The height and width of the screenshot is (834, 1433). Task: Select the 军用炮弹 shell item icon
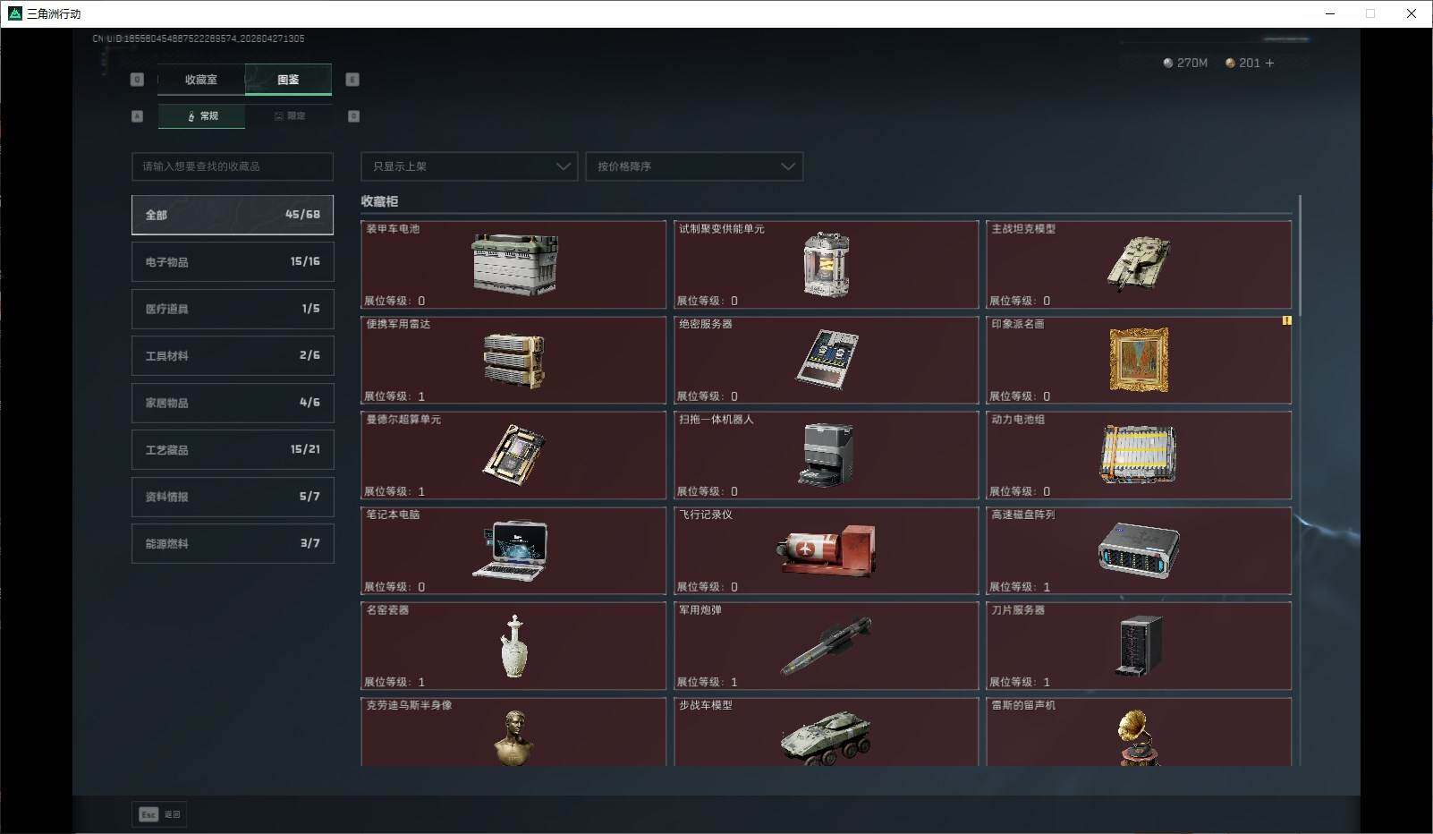826,645
